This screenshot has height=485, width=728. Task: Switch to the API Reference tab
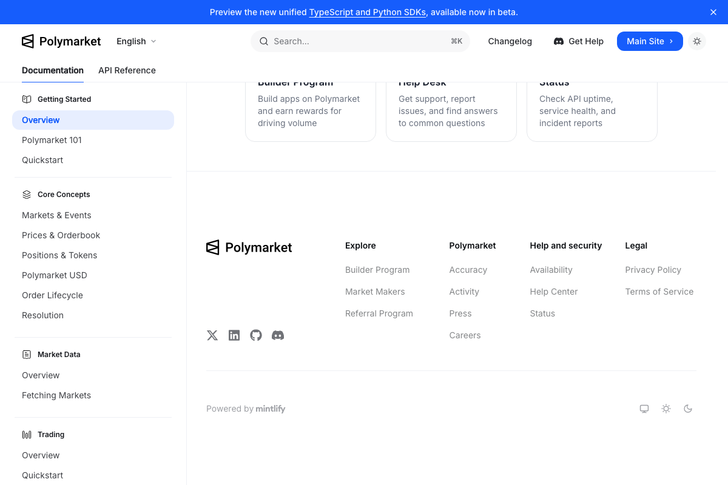pos(127,70)
